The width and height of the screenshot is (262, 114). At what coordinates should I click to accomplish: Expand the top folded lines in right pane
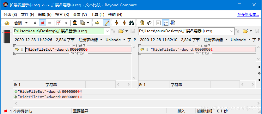click(140, 46)
